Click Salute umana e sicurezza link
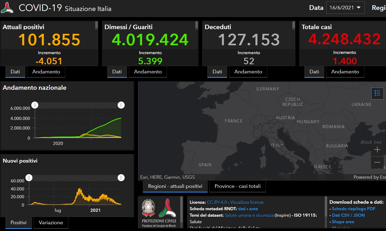386x231 pixels. tap(249, 215)
